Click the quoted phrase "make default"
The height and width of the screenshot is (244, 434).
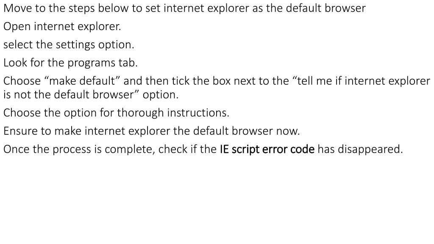[82, 81]
